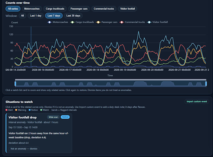Image resolution: width=213 pixels, height=157 pixels.
Task: Set window to All
Action: click(x=23, y=16)
